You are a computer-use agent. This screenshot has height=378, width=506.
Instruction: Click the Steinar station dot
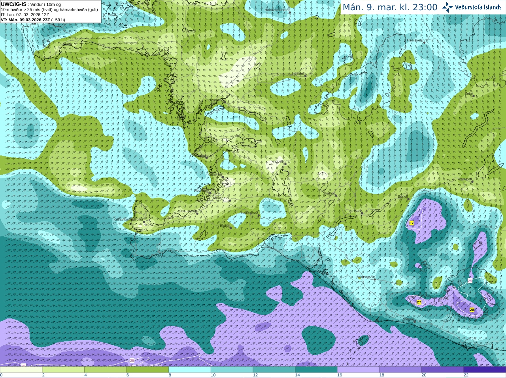[415, 322]
